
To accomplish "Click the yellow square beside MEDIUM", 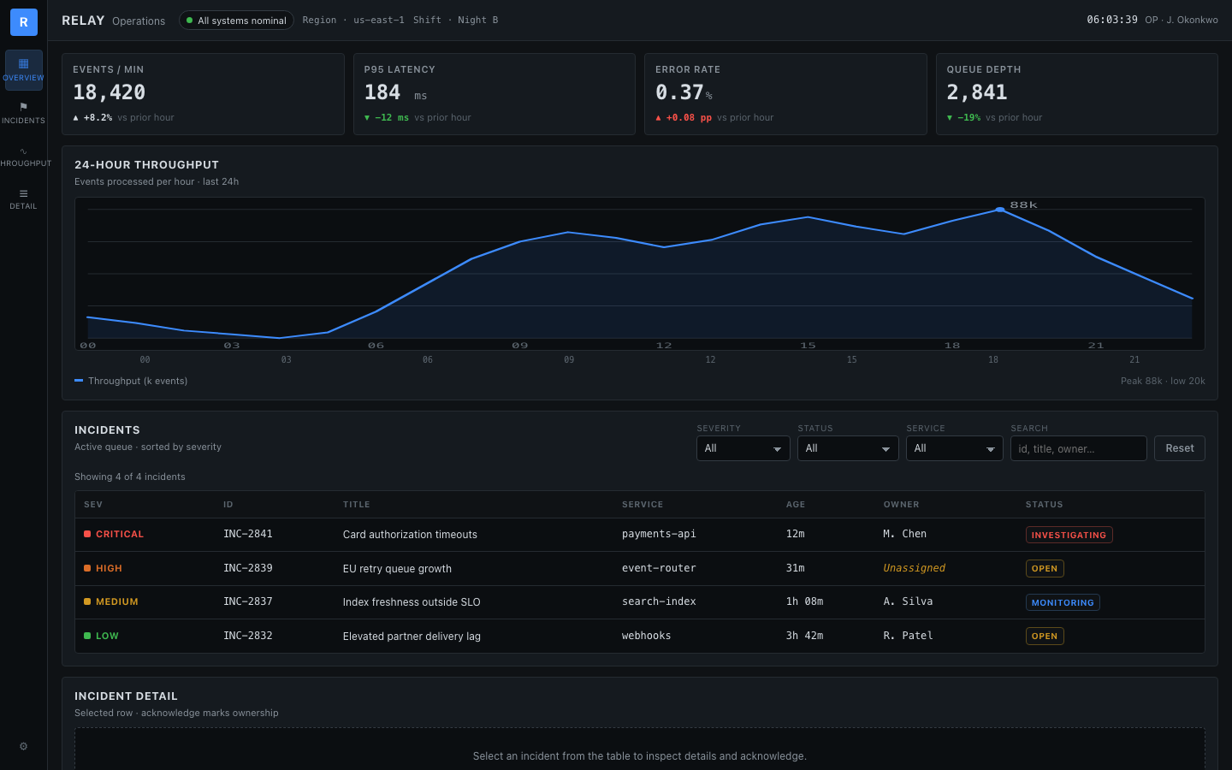I will click(x=87, y=601).
